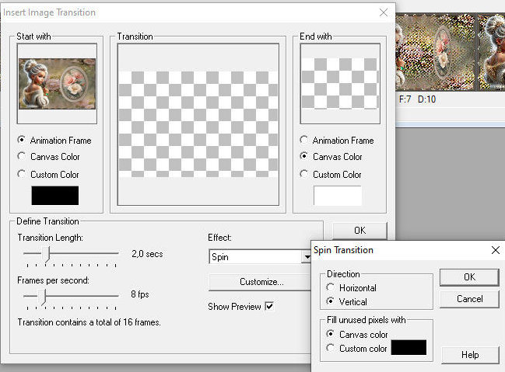Choose Custom color fill for unused pixels
This screenshot has height=372, width=505.
(x=331, y=349)
